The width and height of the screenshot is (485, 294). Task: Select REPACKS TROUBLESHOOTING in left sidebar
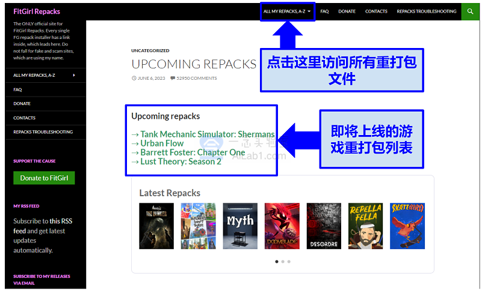click(43, 132)
